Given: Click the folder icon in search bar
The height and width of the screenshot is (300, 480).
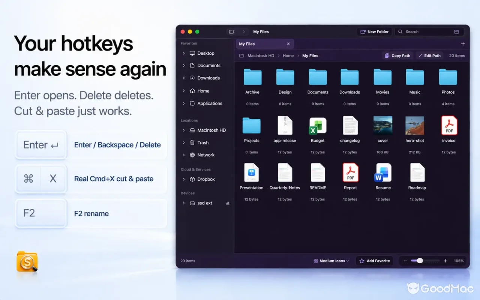Looking at the screenshot, I should click(456, 32).
